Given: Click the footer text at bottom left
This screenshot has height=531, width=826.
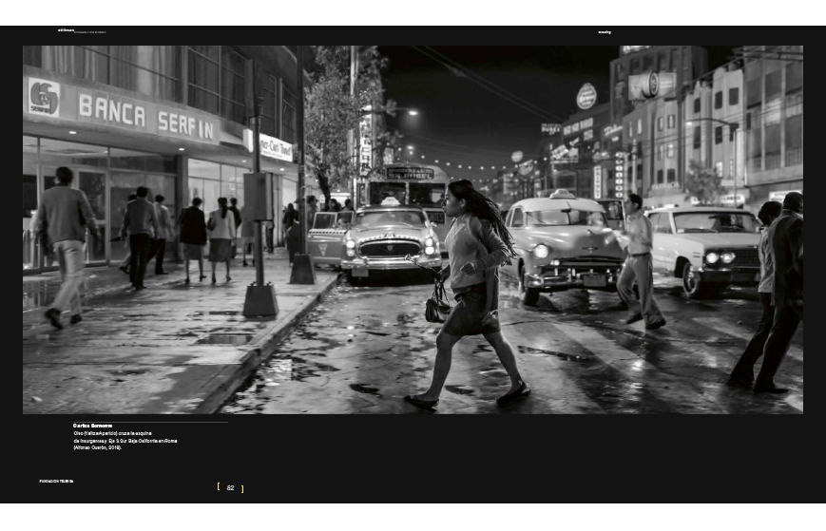Looking at the screenshot, I should point(56,482).
